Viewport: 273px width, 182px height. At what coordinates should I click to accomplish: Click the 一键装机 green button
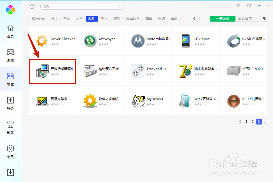point(223,19)
